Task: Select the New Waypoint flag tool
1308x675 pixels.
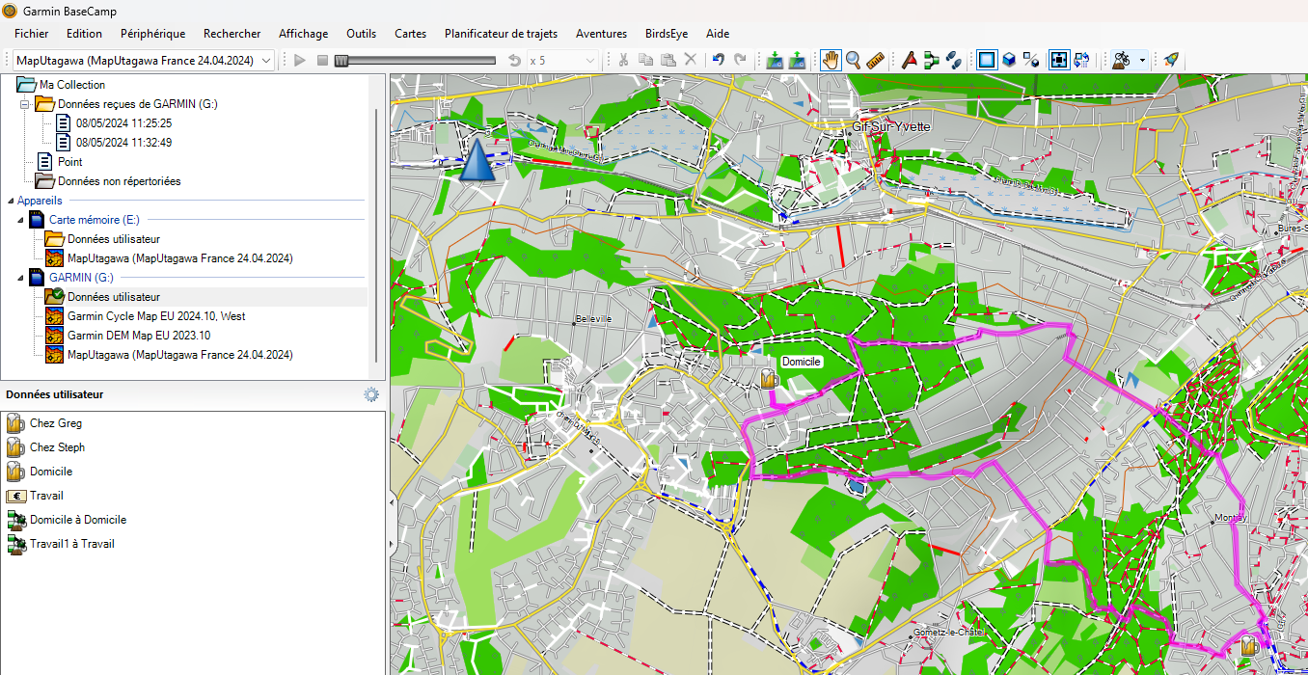Action: coord(909,60)
